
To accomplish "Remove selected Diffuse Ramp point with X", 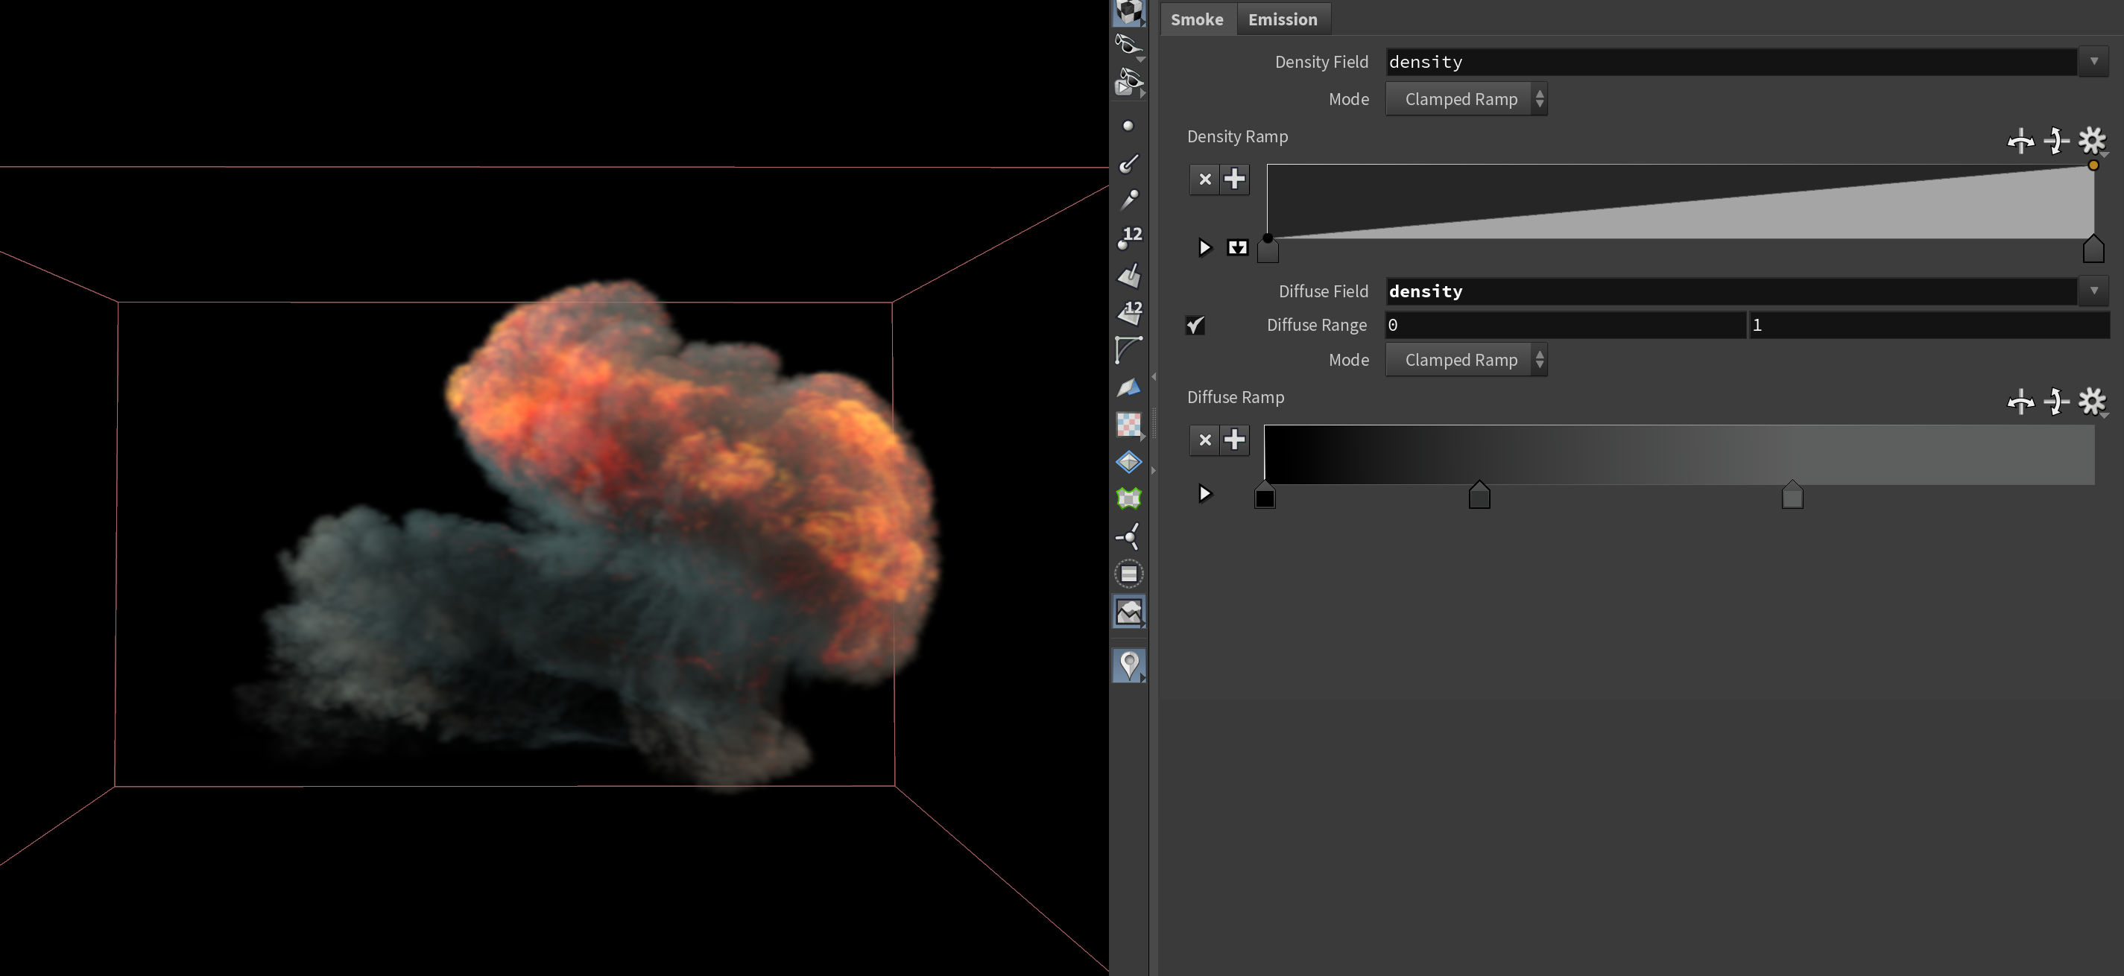I will 1204,440.
